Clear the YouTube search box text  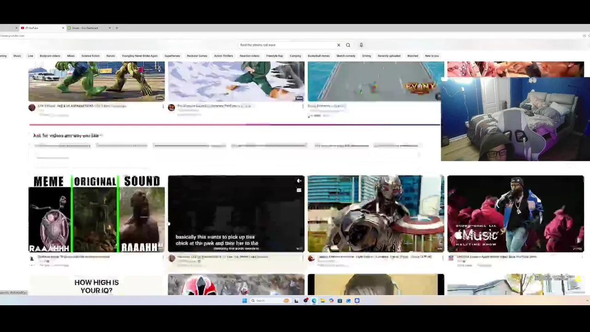click(338, 45)
